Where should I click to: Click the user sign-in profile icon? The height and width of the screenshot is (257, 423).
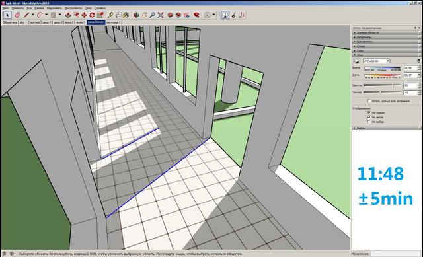pos(207,15)
